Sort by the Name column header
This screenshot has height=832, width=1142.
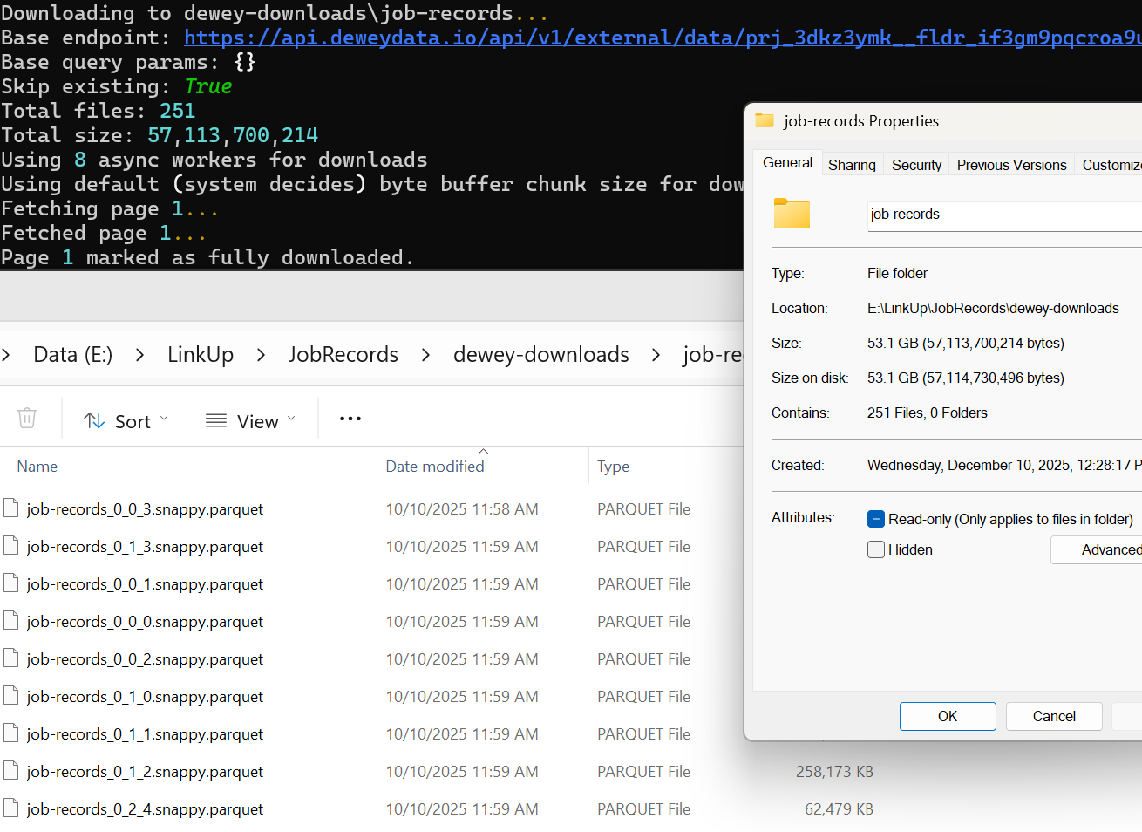coord(37,467)
